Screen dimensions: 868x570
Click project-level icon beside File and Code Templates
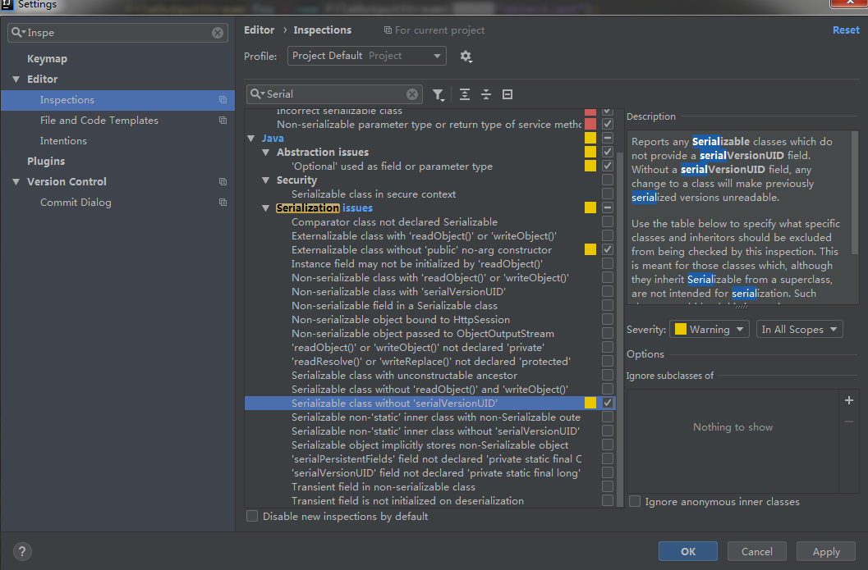[223, 121]
